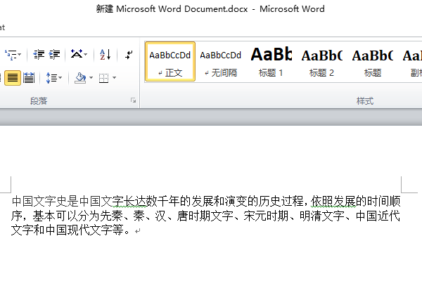Image resolution: width=422 pixels, height=281 pixels.
Task: Click the line spacing icon
Action: tap(51, 78)
